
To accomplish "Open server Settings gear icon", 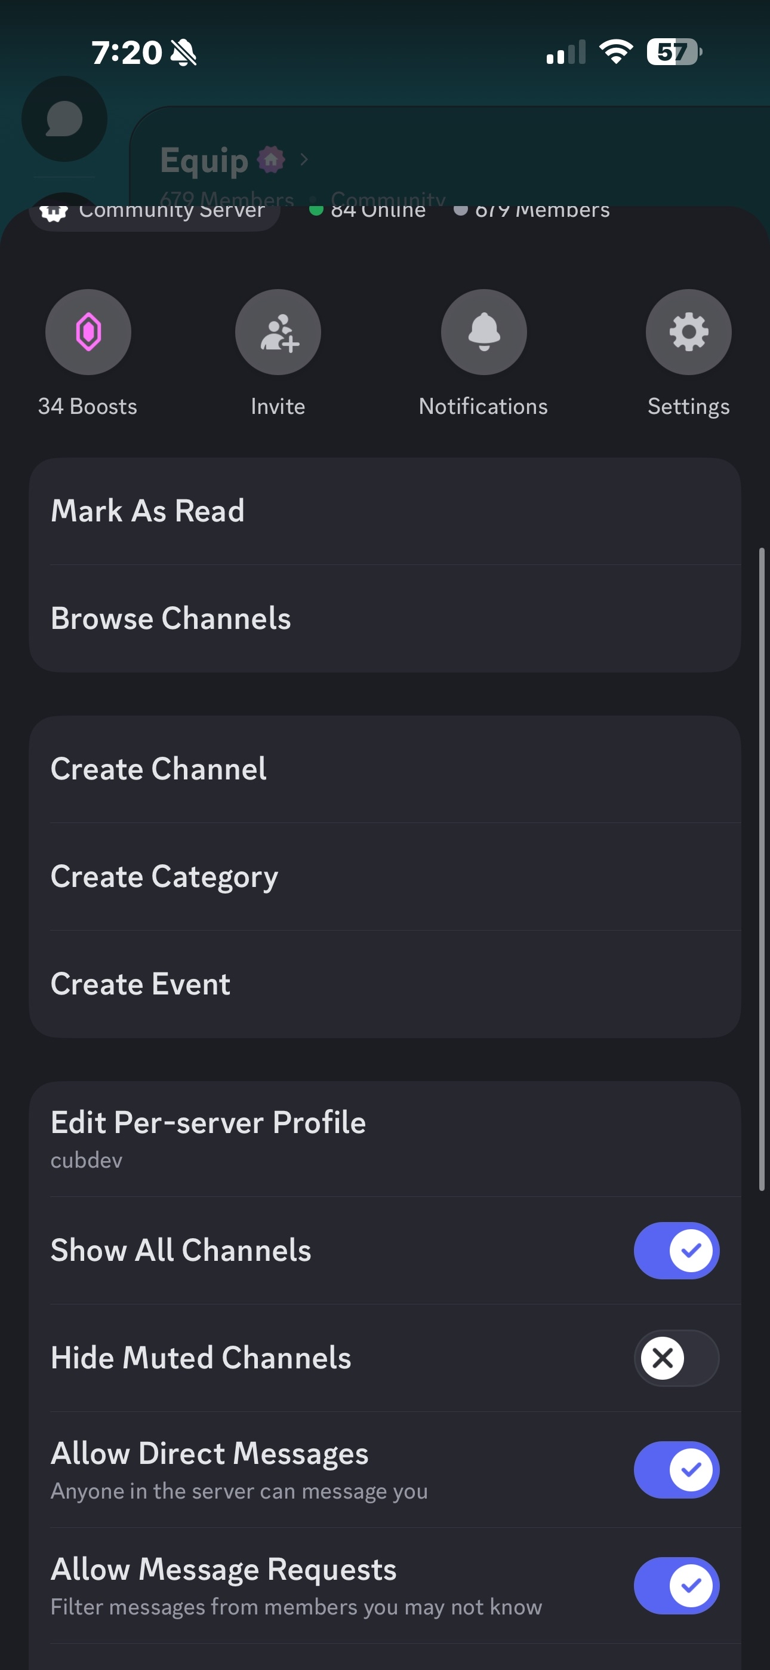I will [688, 332].
